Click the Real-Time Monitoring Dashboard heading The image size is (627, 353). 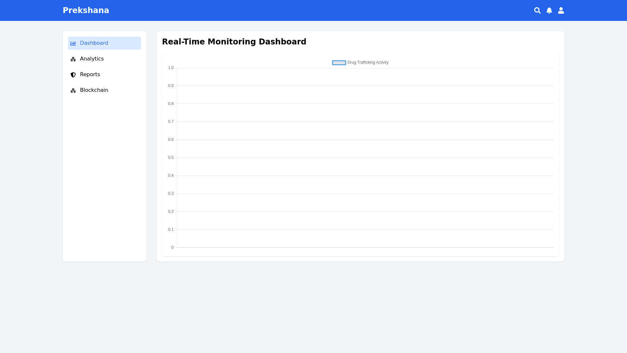(x=234, y=42)
